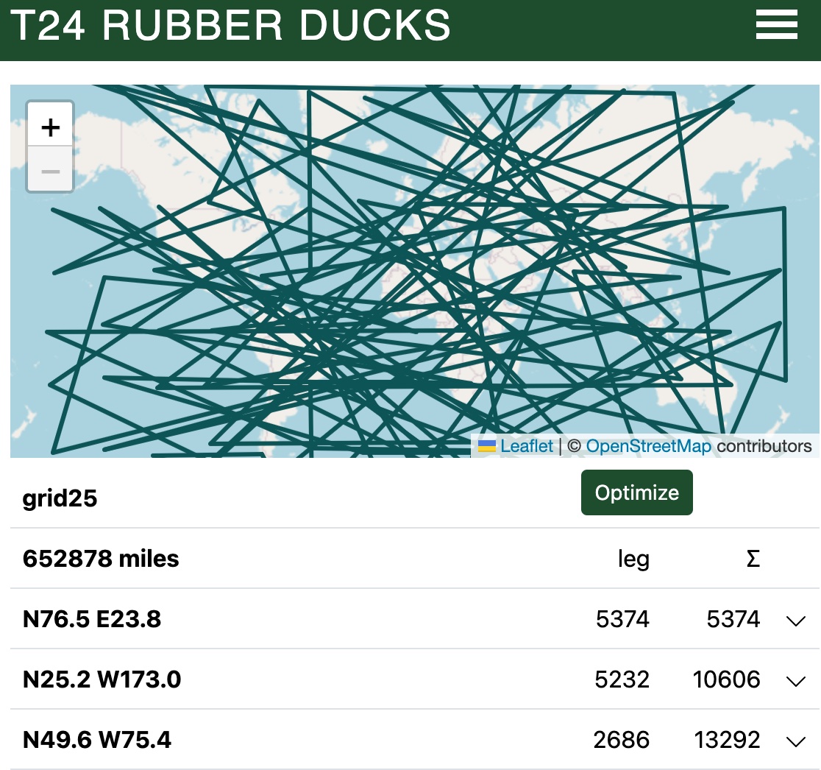The height and width of the screenshot is (770, 821).
Task: Open the Leaflet attribution link
Action: 527,446
